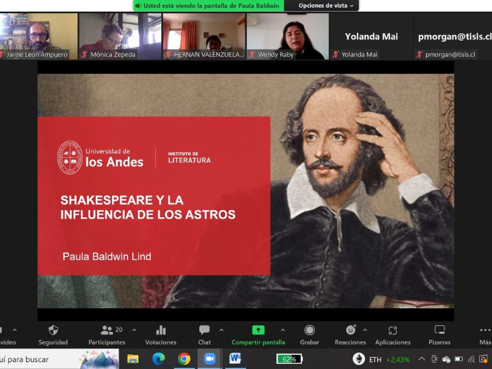Open the Más three-dots menu
Viewport: 492px width, 369px height.
pos(485,330)
